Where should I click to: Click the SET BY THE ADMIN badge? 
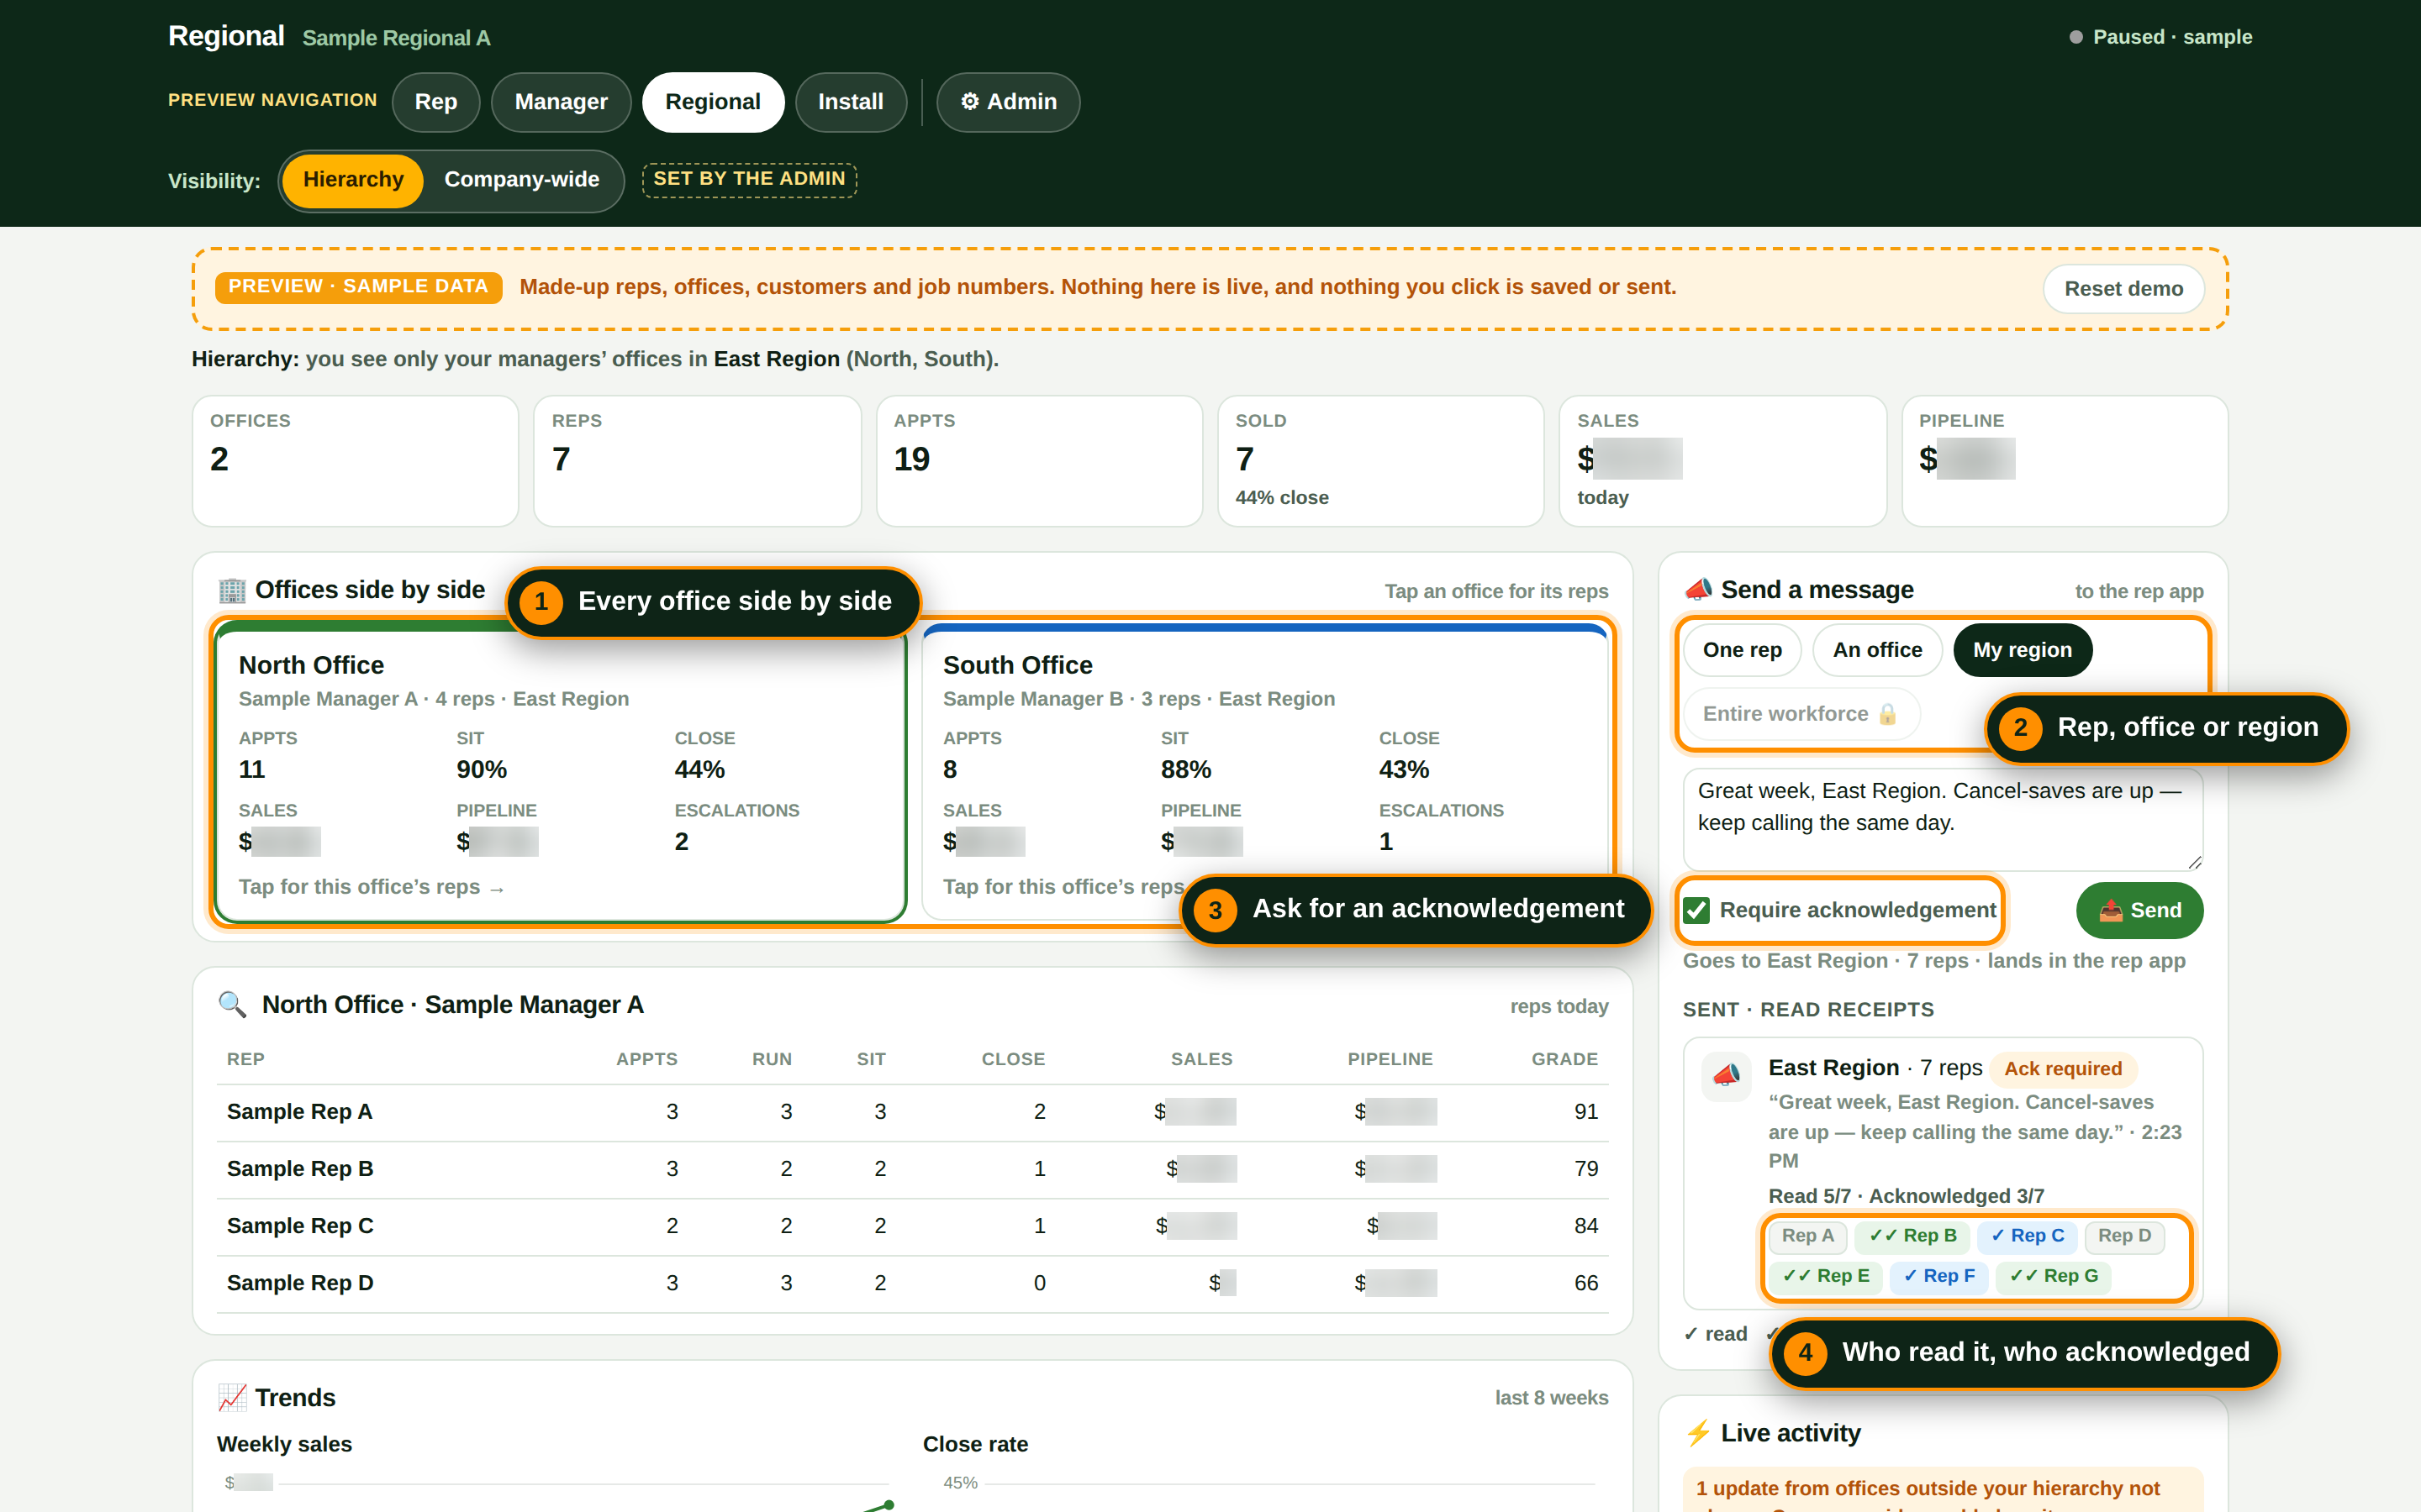click(x=749, y=179)
